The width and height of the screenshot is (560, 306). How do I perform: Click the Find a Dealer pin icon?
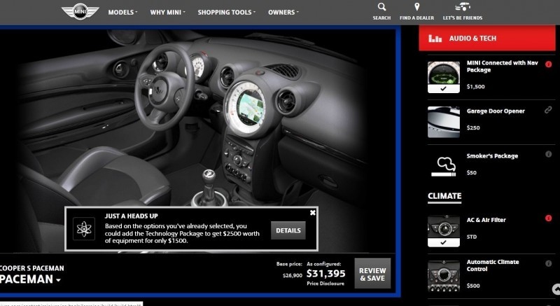point(416,7)
